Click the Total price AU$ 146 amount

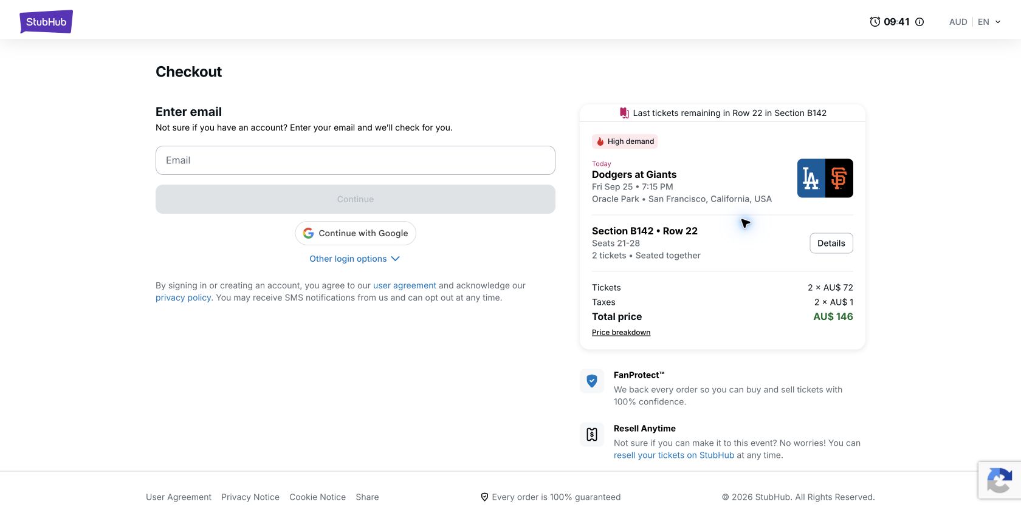(x=833, y=317)
